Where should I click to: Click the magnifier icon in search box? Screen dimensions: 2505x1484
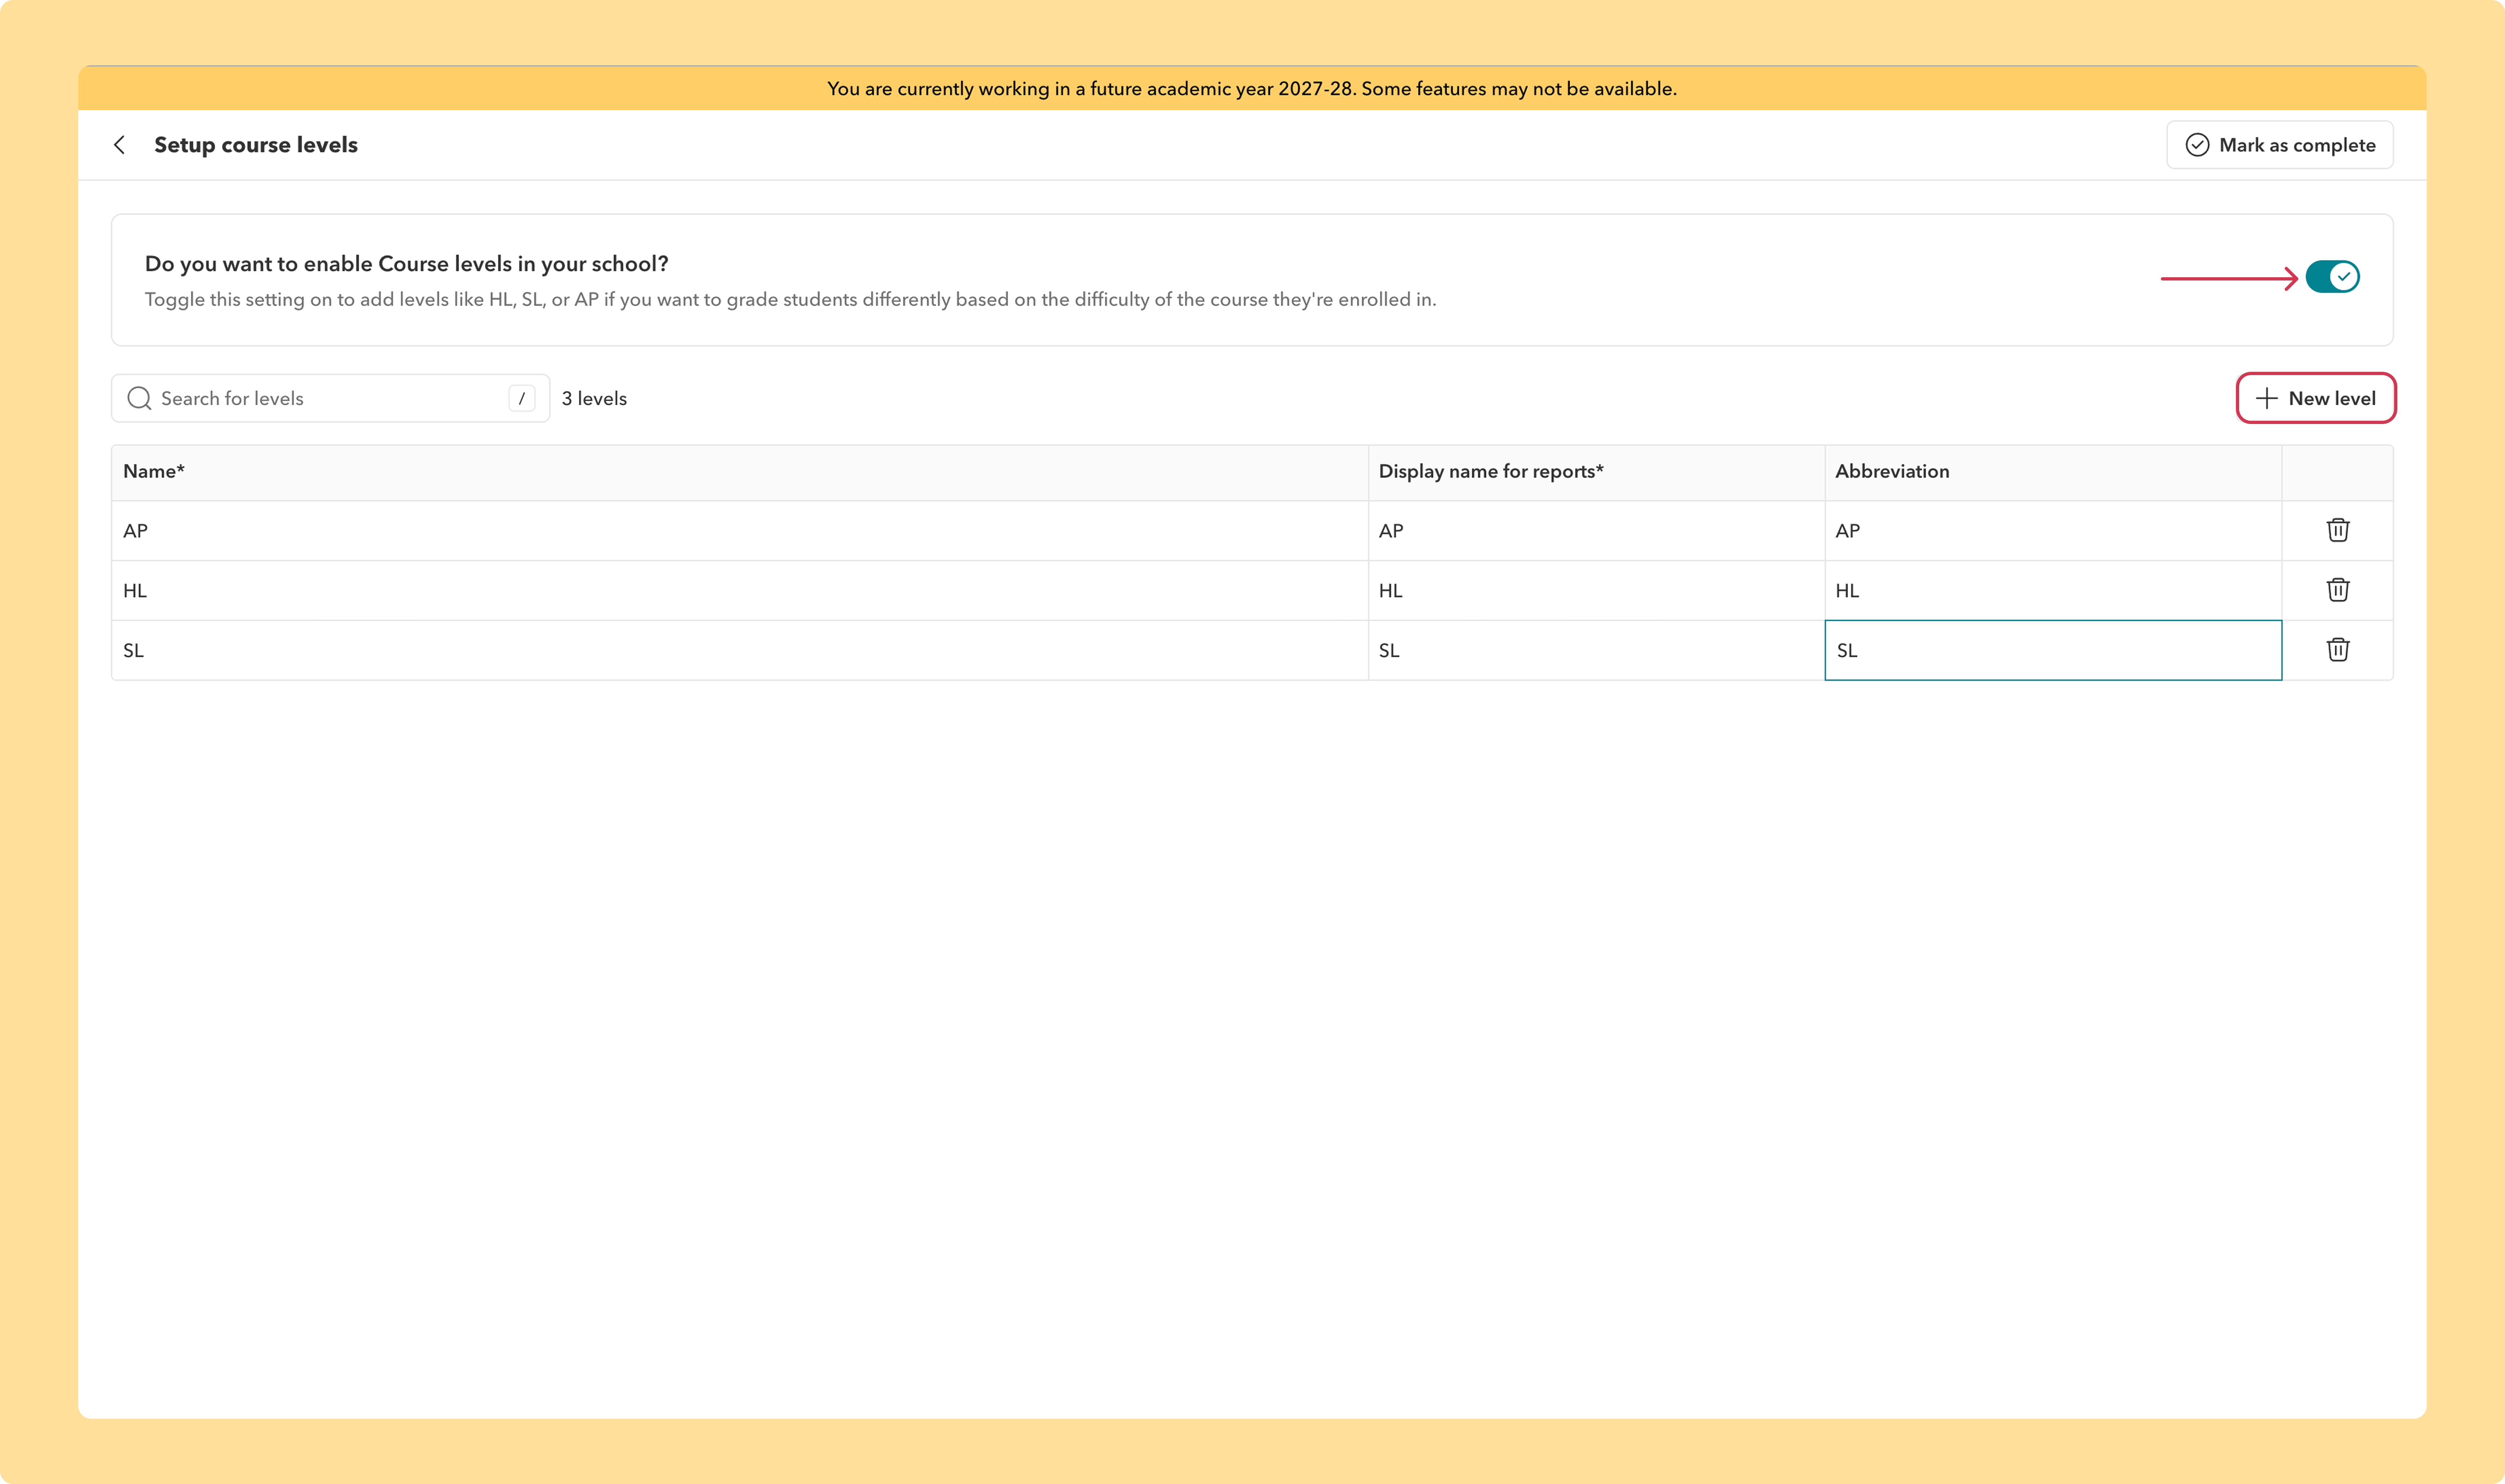click(x=139, y=398)
